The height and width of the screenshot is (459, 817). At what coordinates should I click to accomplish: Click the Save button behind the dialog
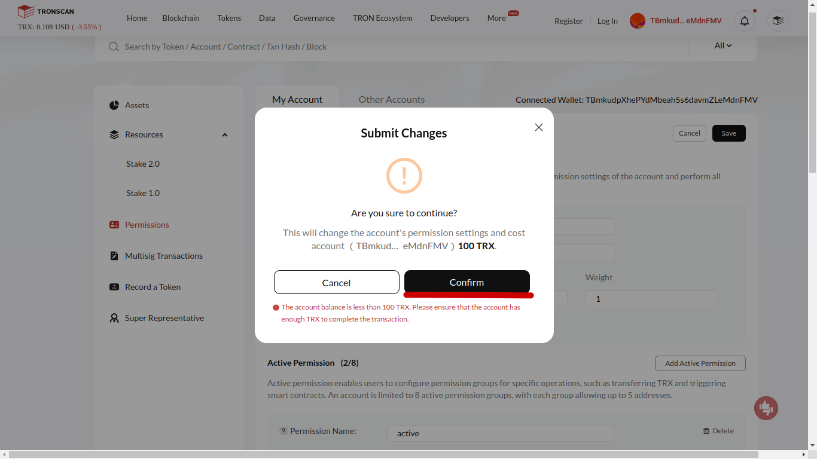pos(729,133)
